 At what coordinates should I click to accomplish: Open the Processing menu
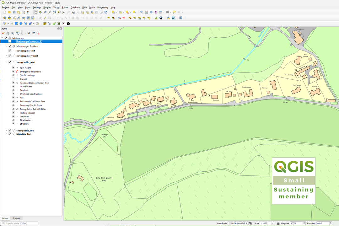(x=103, y=7)
